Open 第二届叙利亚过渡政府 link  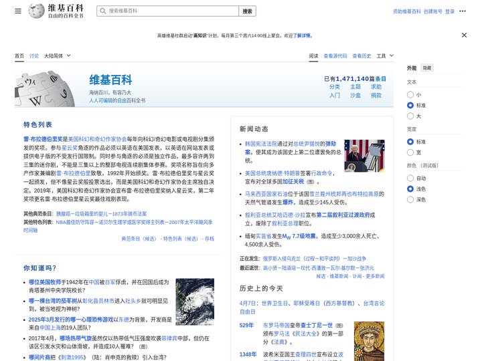pyautogui.click(x=343, y=215)
